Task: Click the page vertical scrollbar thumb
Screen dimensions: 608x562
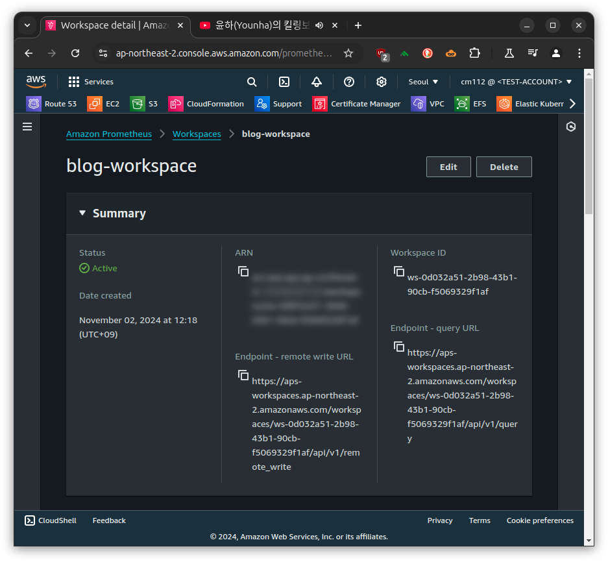Action: click(x=589, y=146)
